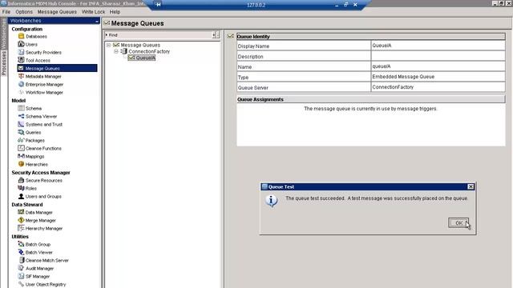Open the File menu
The height and width of the screenshot is (288, 513).
pos(6,12)
